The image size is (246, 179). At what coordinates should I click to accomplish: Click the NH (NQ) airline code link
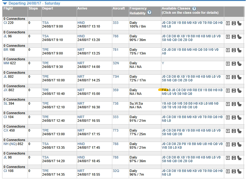(10, 144)
